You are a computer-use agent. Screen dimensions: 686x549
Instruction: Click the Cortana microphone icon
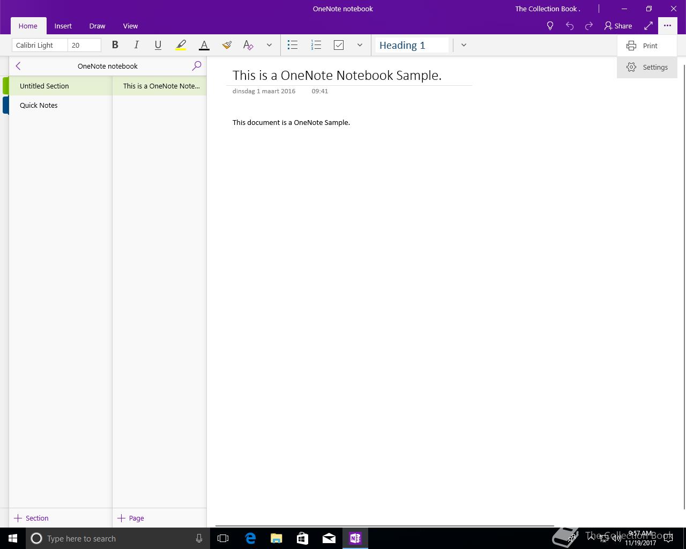click(x=199, y=538)
